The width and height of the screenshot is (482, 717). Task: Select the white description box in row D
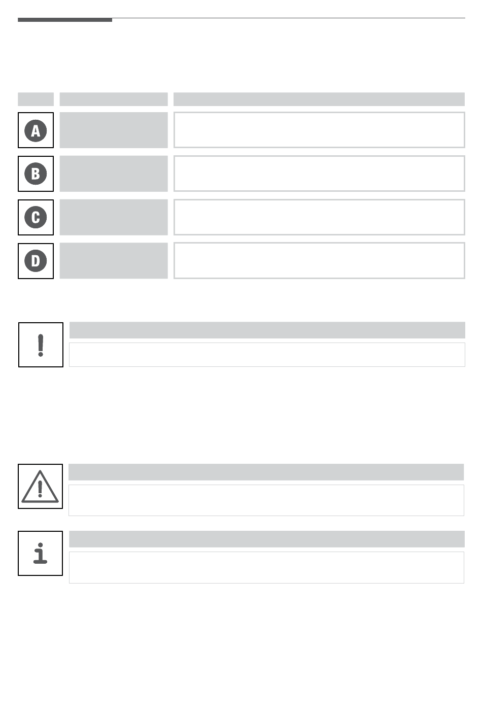tap(319, 261)
